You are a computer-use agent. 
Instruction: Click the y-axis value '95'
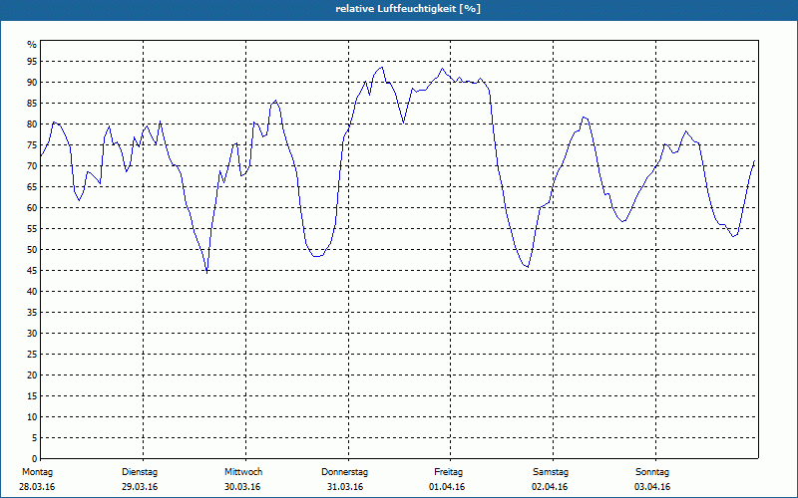(x=32, y=62)
